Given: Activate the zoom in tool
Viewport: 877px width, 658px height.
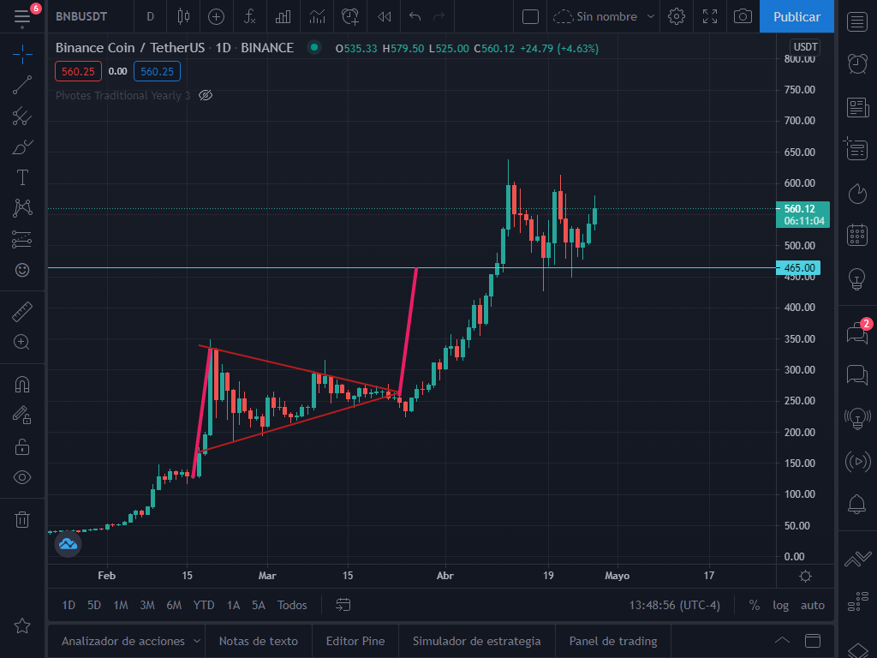Looking at the screenshot, I should 22,343.
